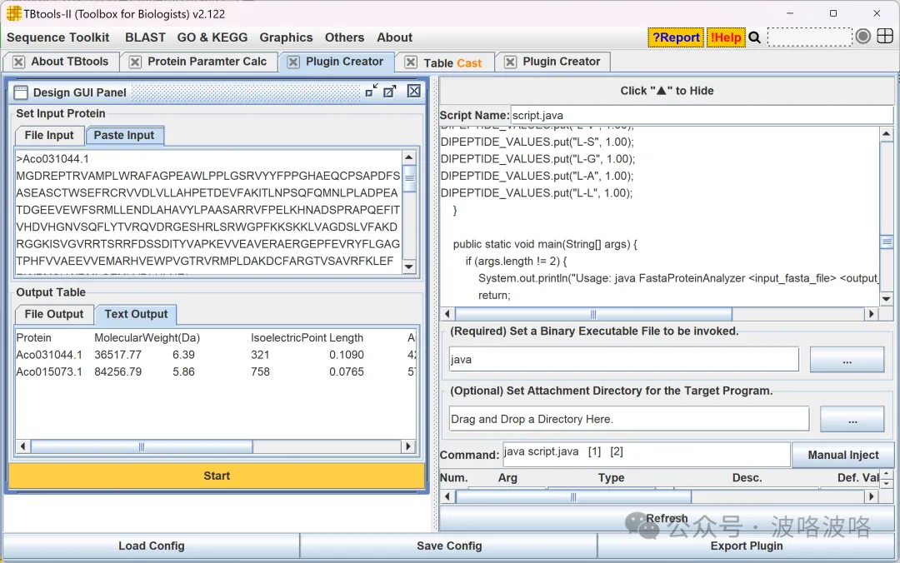
Task: Minimize the Design GUI Panel frame
Action: [372, 91]
